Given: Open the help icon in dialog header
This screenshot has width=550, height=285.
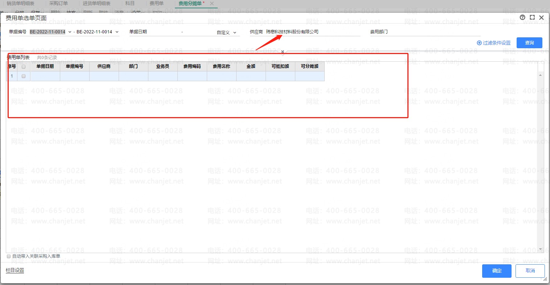Looking at the screenshot, I should click(522, 17).
